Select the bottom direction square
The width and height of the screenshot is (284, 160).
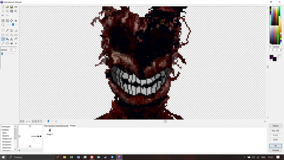coord(30,146)
